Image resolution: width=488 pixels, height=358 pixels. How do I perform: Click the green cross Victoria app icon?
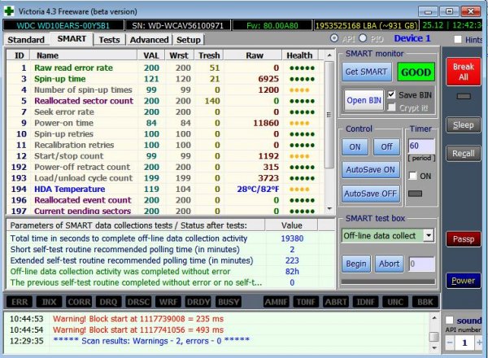(9, 11)
